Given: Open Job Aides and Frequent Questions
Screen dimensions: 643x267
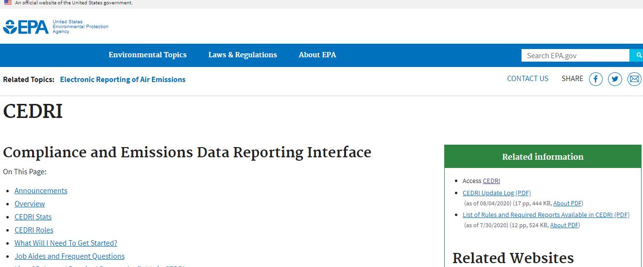Looking at the screenshot, I should click(x=70, y=256).
